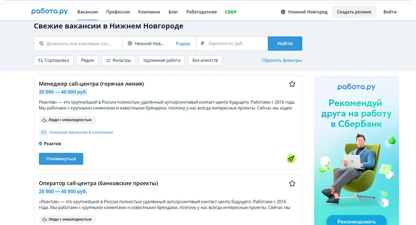Click the работа.ру logo
The width and height of the screenshot is (416, 225).
[x=49, y=12]
